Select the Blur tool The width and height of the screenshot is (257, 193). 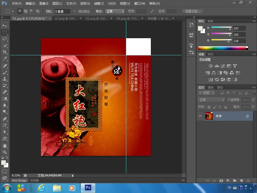(x=5, y=105)
